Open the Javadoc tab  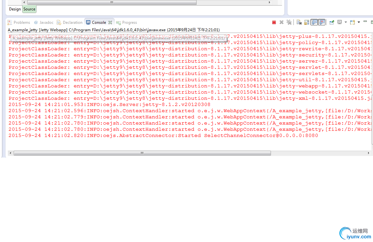point(44,23)
